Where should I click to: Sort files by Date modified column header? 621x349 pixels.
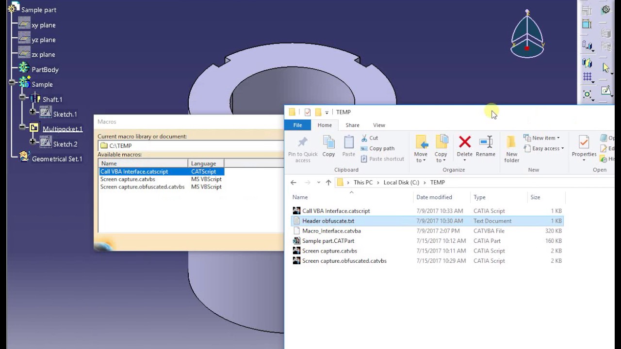pyautogui.click(x=442, y=197)
